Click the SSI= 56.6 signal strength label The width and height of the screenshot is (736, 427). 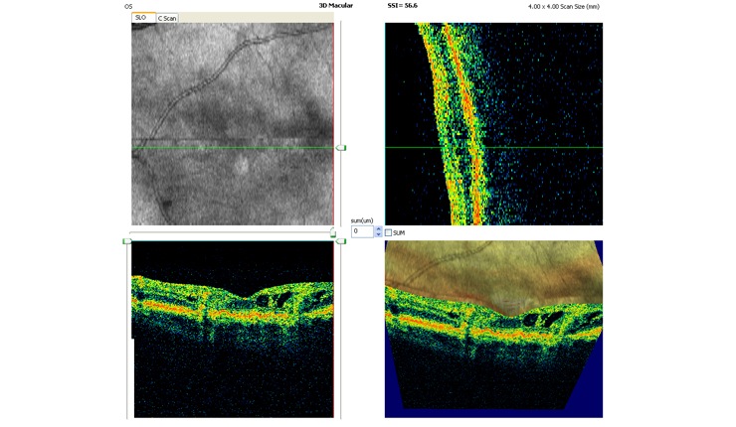[404, 6]
